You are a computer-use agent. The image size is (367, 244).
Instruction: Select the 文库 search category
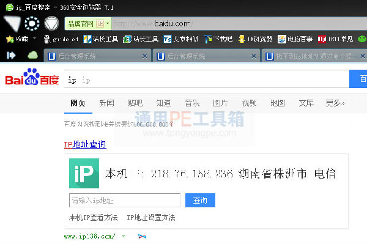tap(306, 103)
